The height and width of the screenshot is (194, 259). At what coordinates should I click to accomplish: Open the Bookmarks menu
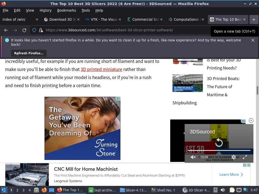point(67,10)
